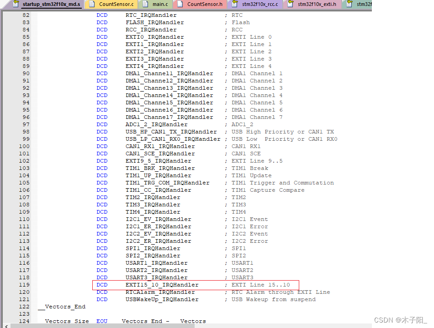Image resolution: width=434 pixels, height=328 pixels.
Task: Click FLASH_IRQHandler on line 83
Action: click(x=155, y=23)
